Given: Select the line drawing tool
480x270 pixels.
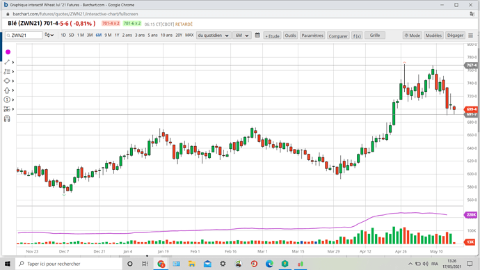Looking at the screenshot, I should [x=7, y=62].
